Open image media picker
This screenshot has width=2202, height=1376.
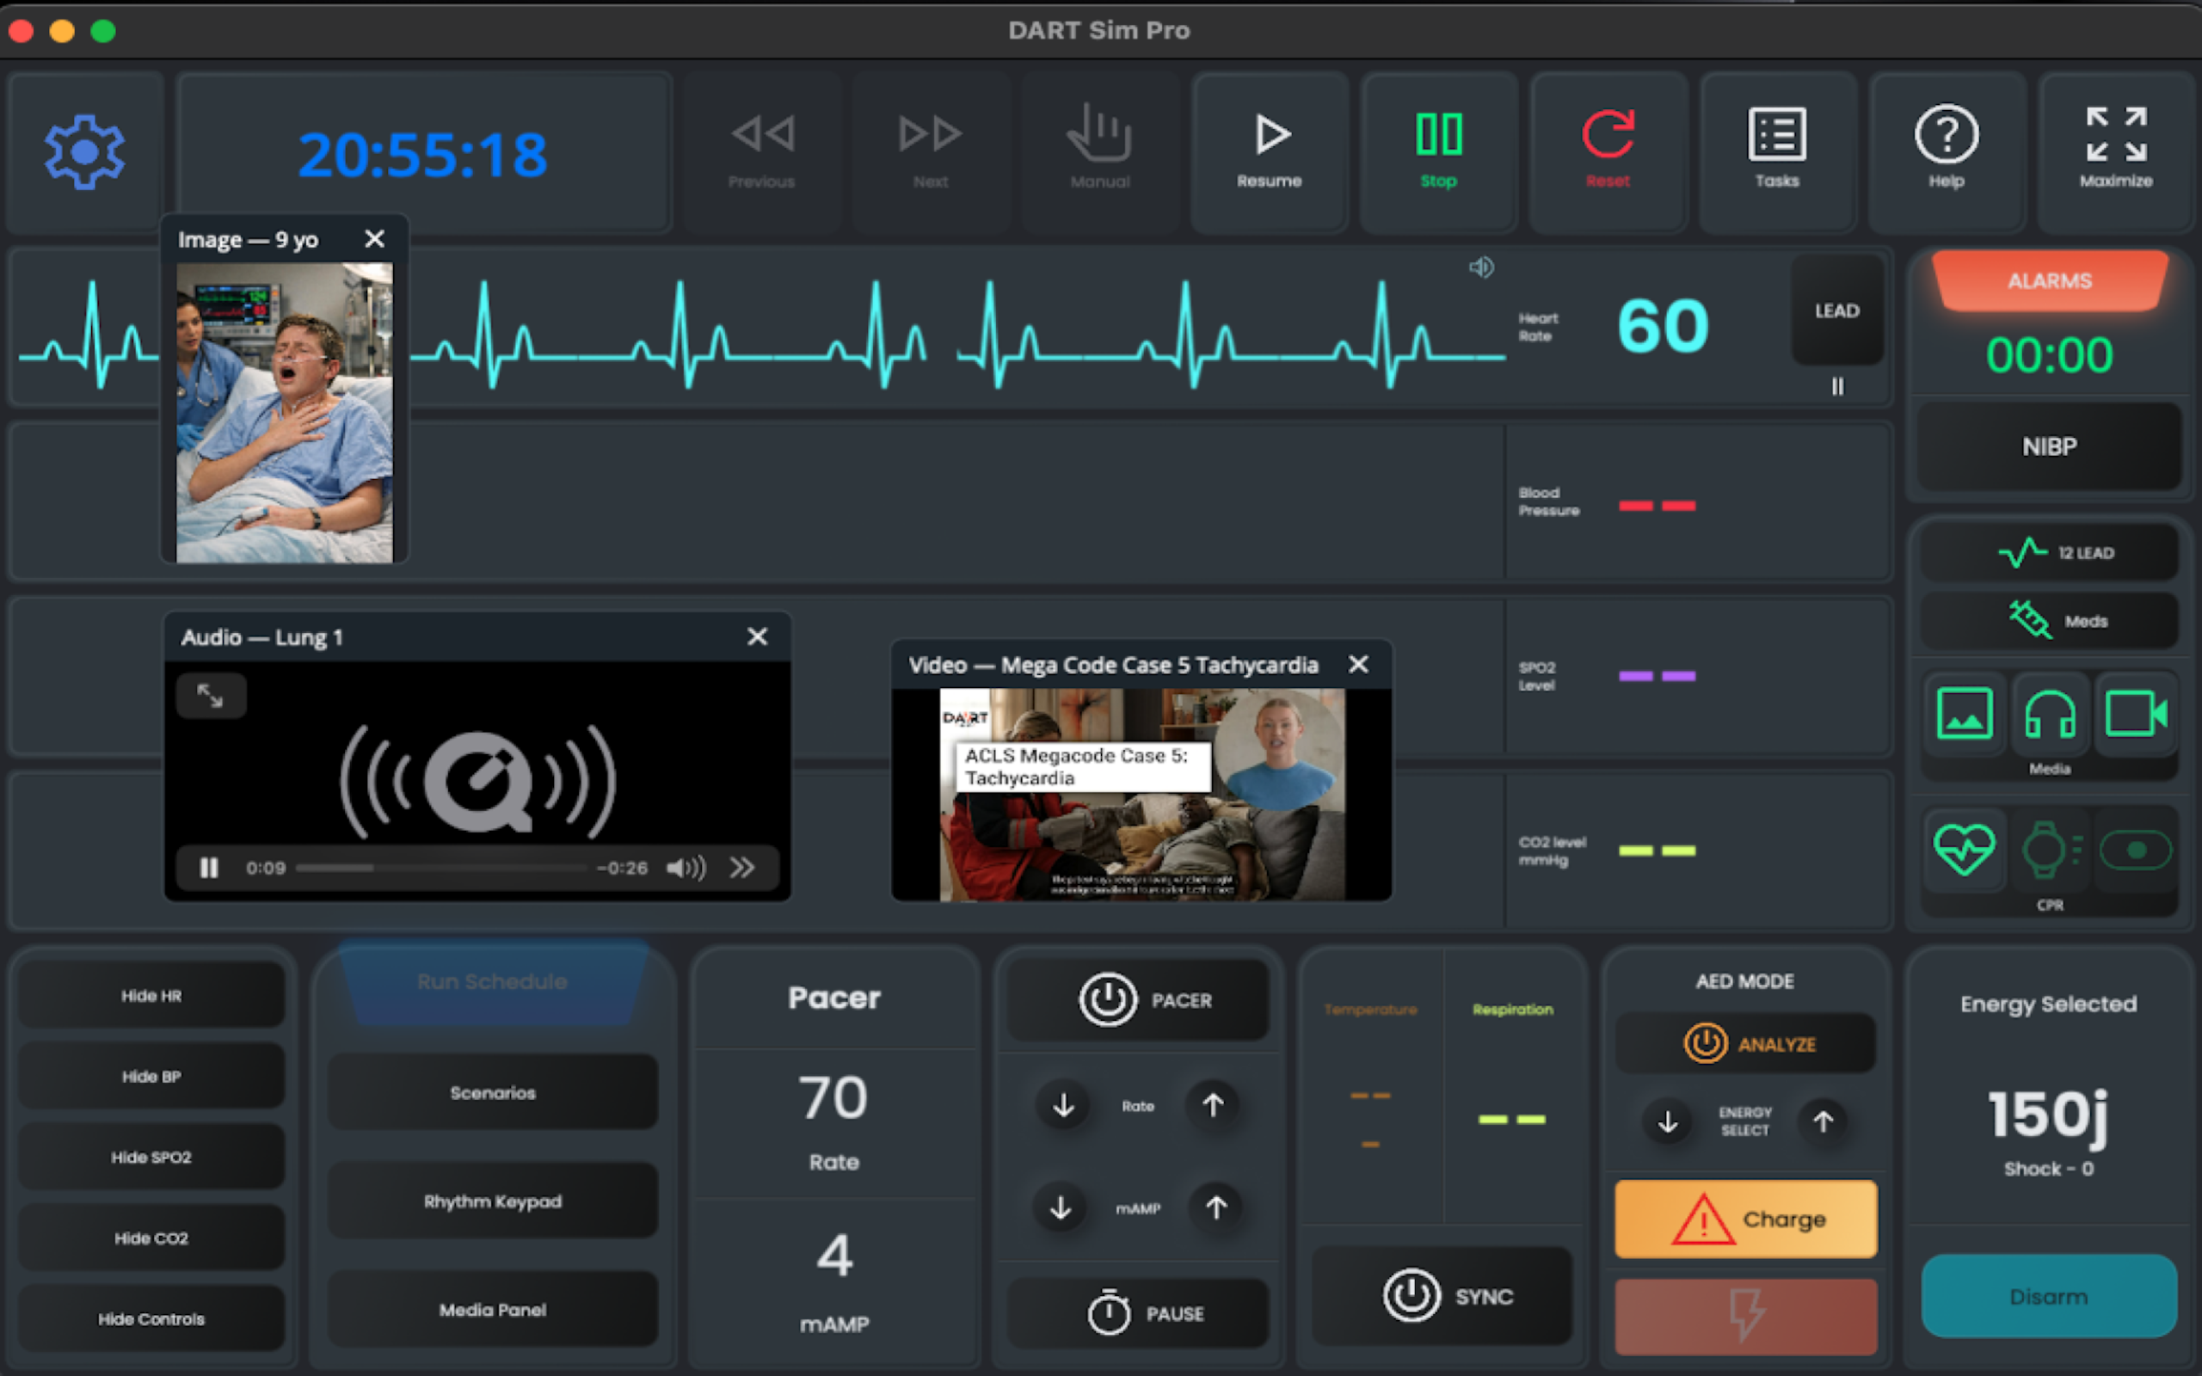pos(1965,714)
